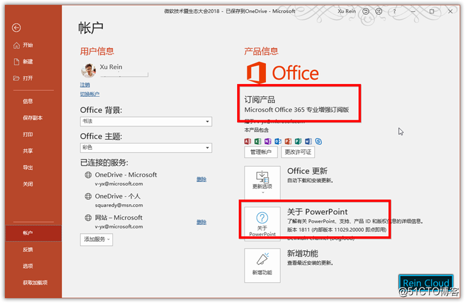Click the Outlook app icon

[278, 141]
